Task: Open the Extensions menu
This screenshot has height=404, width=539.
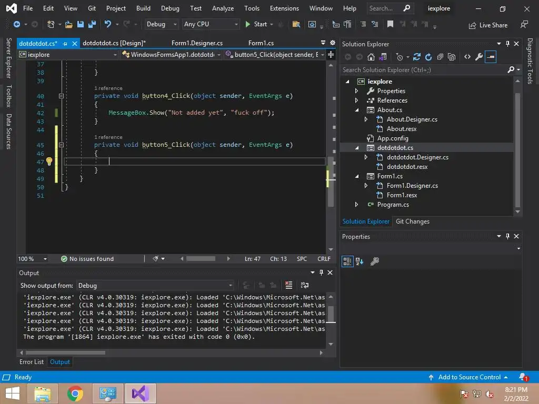Action: pos(284,8)
